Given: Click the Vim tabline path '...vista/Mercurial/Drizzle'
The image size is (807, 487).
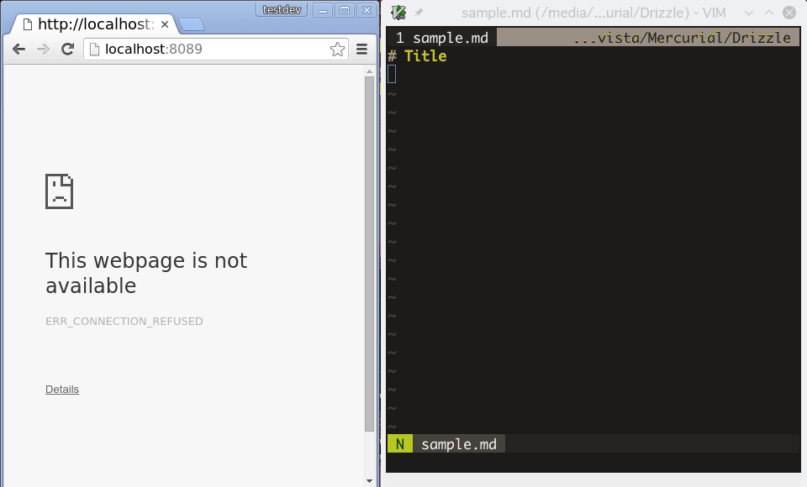Looking at the screenshot, I should pos(682,38).
